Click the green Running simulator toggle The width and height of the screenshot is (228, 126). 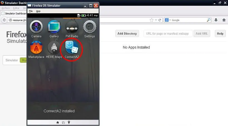pos(23,60)
